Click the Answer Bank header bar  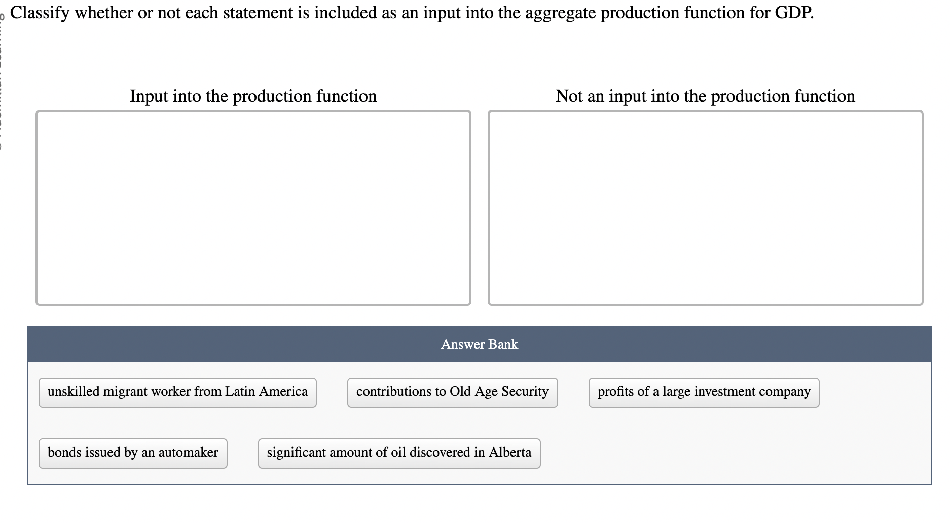[x=479, y=344]
